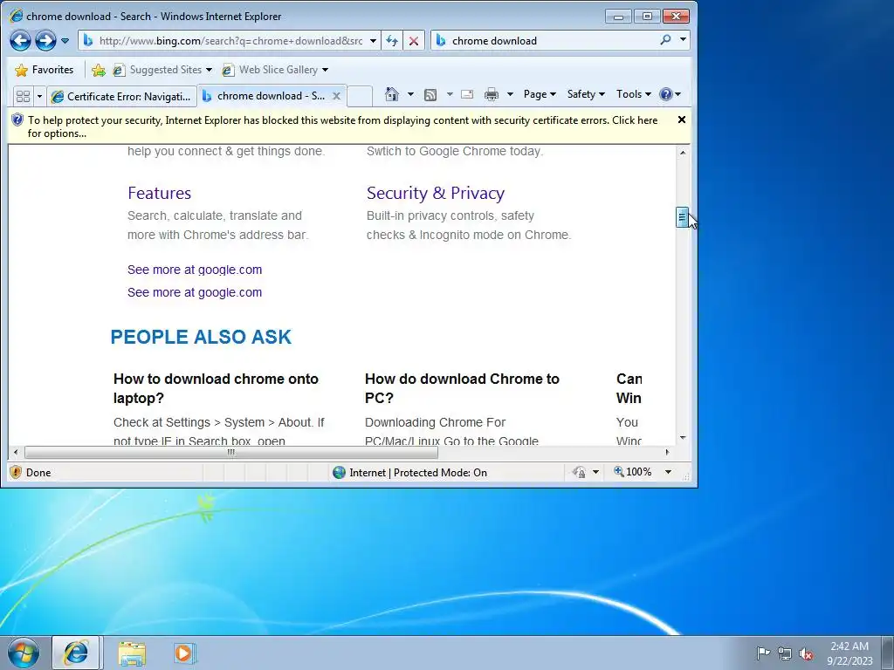Open the Features link
The height and width of the screenshot is (670, 894).
tap(159, 193)
